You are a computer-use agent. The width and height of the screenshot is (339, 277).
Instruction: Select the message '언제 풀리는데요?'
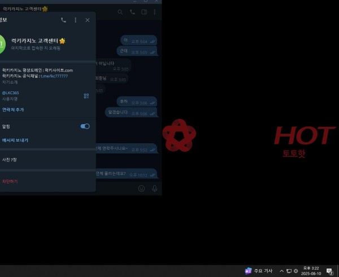click(127, 174)
